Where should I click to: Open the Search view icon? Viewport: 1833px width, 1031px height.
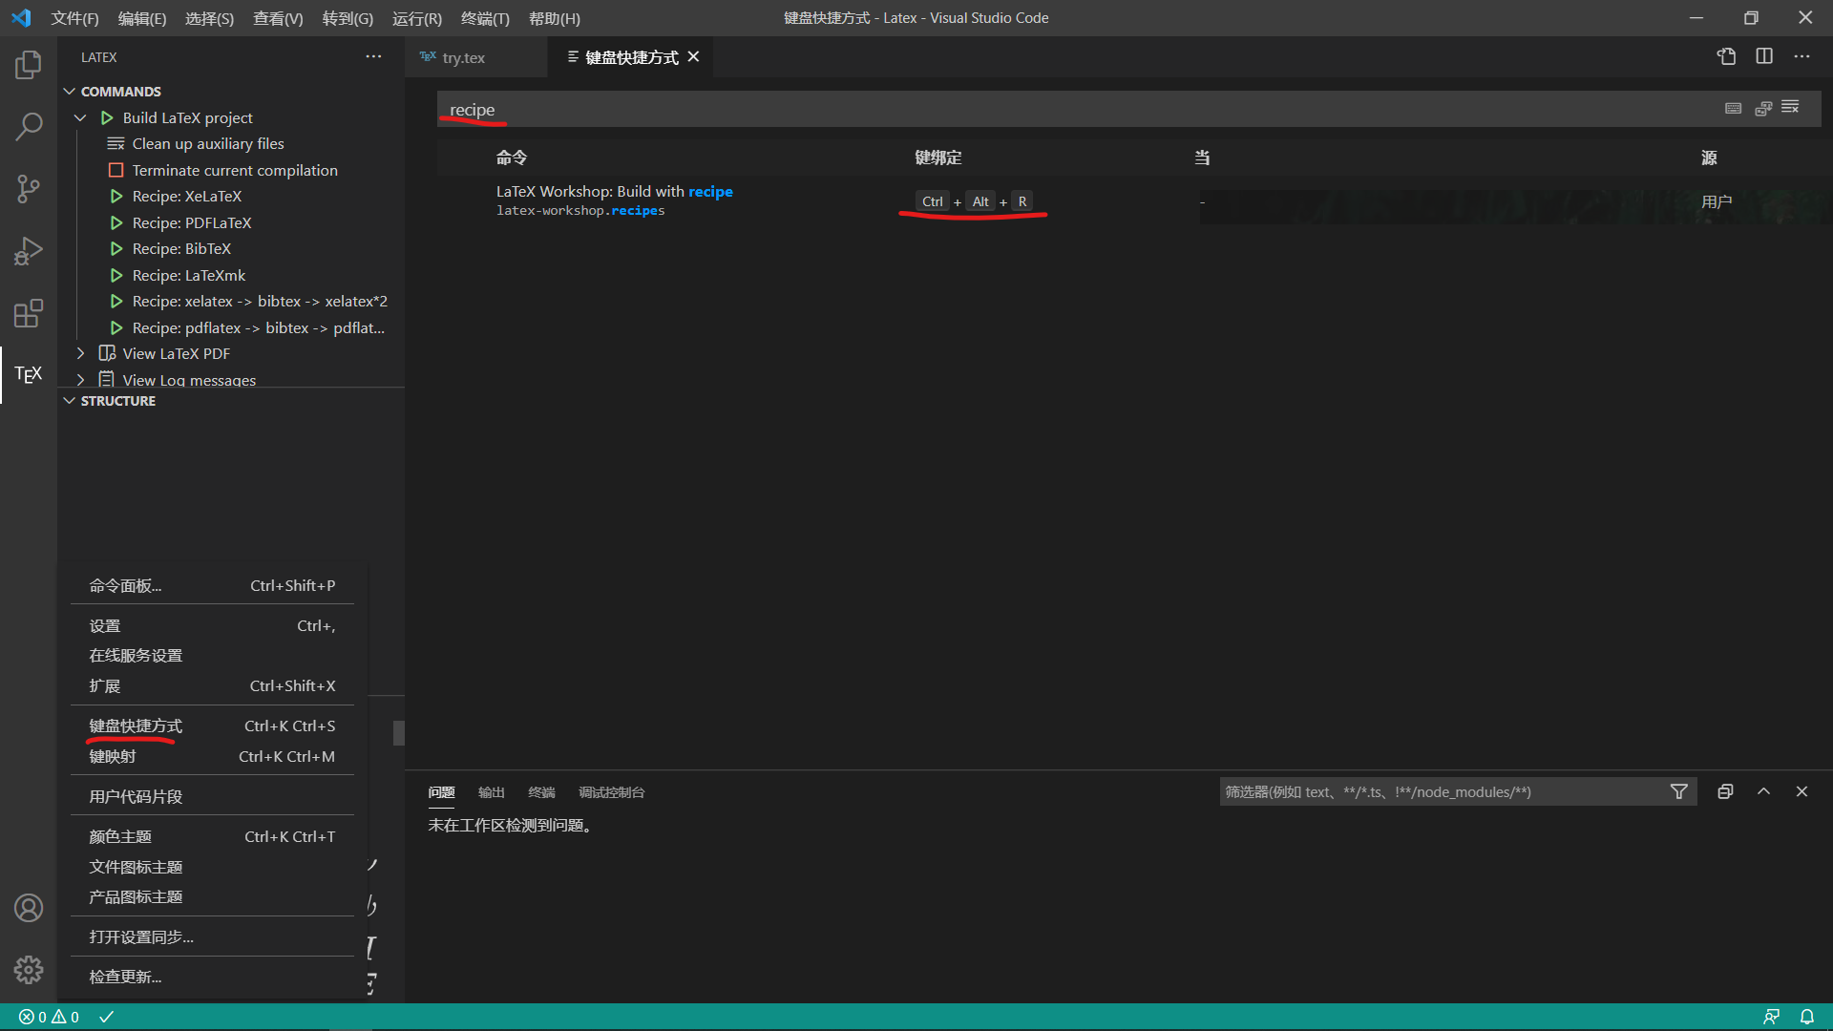coord(29,126)
